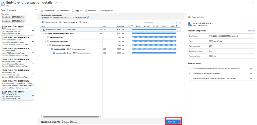
Task: Collapse the StoreController.order#store.order node
Action: [43, 33]
